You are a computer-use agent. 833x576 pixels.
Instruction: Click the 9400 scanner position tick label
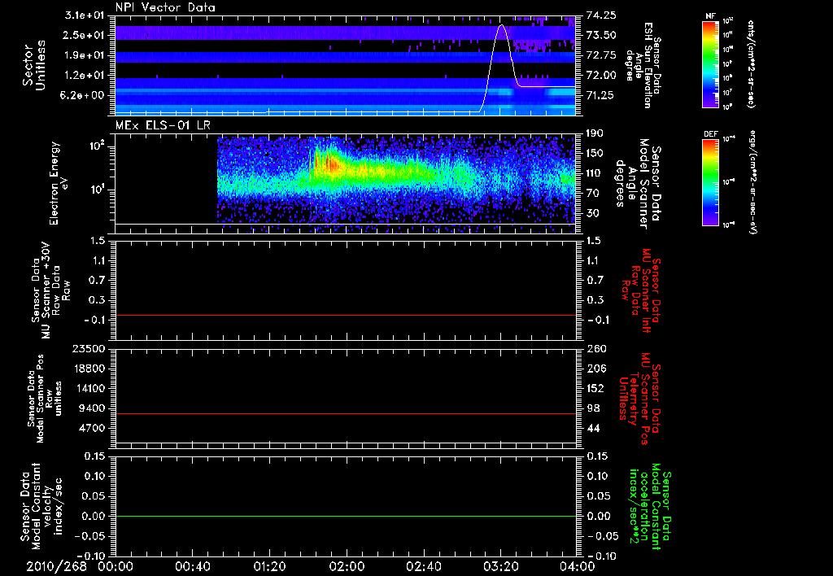pos(91,408)
